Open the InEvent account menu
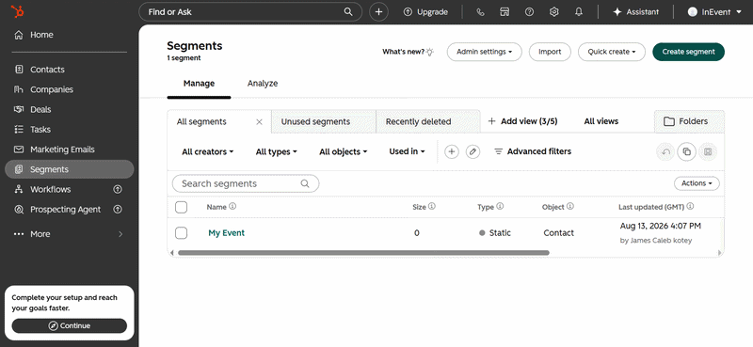Image resolution: width=753 pixels, height=347 pixels. pos(714,12)
